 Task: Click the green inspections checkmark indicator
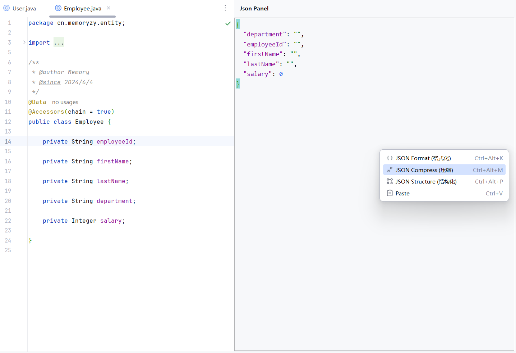[x=227, y=23]
